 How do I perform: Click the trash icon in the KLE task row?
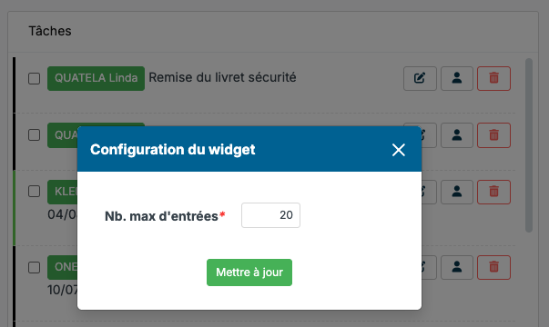(x=493, y=192)
